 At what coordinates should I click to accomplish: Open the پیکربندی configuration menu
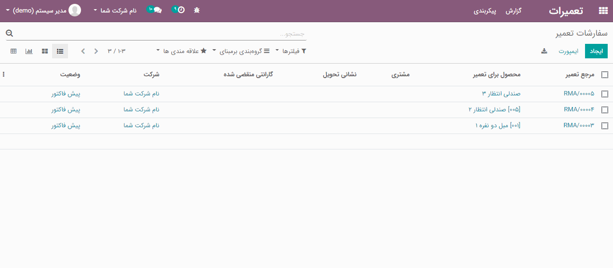point(485,11)
